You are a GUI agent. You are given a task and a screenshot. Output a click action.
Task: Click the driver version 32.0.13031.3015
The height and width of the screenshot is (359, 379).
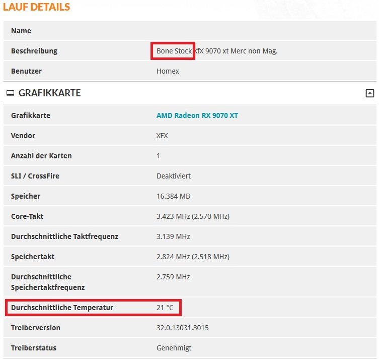183,328
